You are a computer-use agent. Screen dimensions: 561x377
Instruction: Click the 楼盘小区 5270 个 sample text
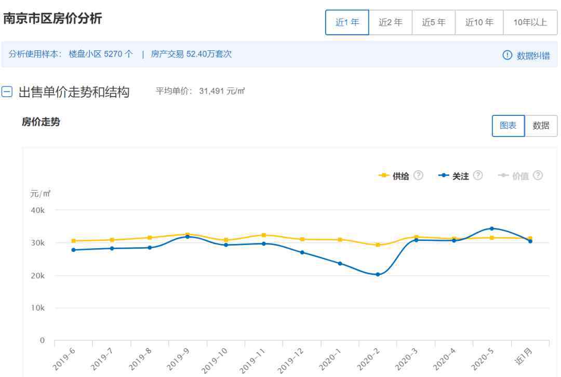[101, 54]
